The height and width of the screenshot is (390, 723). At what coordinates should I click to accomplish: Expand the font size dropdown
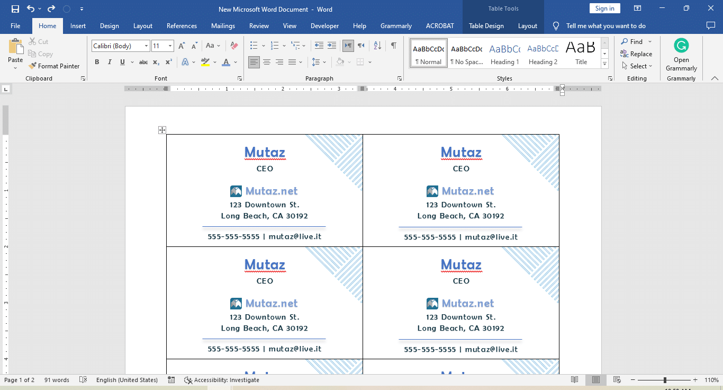pyautogui.click(x=170, y=46)
